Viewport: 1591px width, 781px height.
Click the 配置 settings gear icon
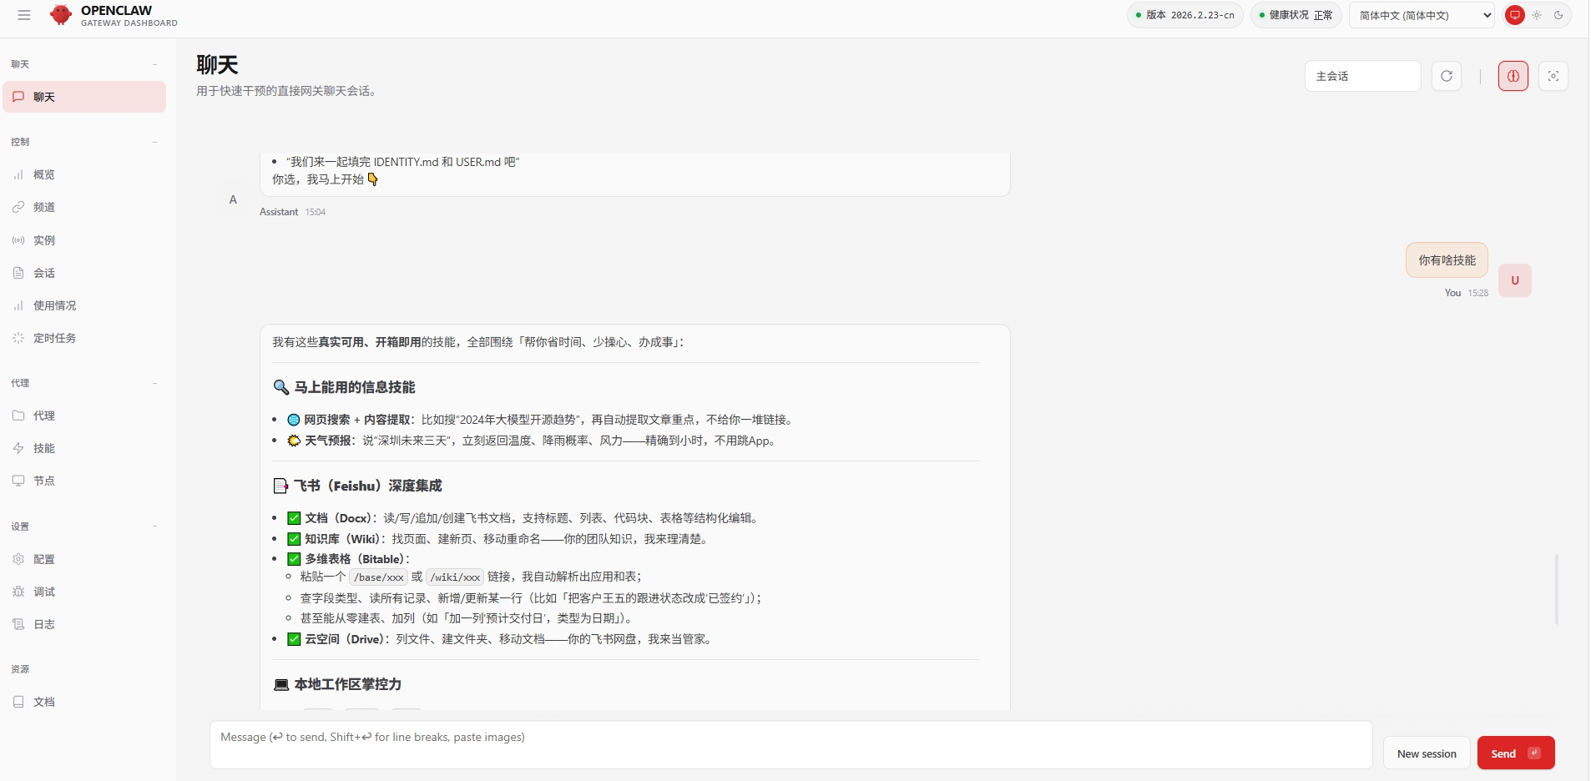pos(19,559)
